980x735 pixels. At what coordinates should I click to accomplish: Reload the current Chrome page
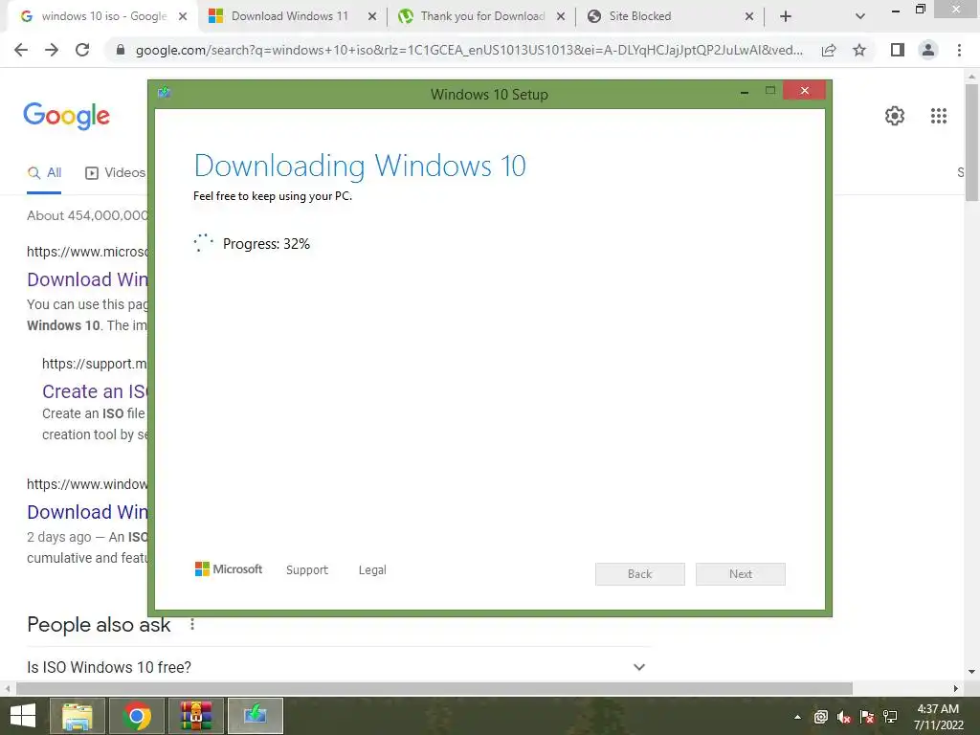coord(82,50)
